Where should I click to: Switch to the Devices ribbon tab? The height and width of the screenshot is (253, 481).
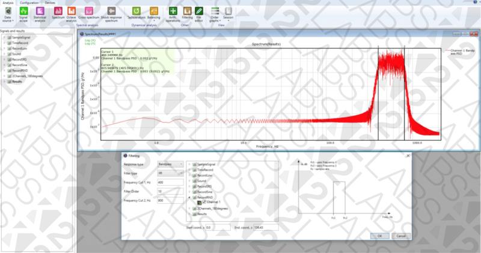click(x=50, y=3)
